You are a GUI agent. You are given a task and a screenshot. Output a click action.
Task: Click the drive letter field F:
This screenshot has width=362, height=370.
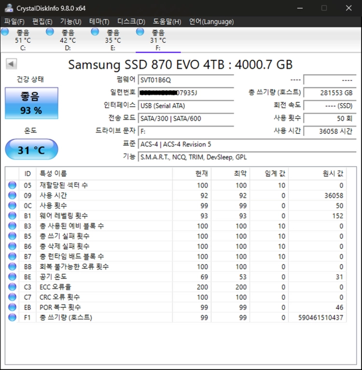[186, 131]
